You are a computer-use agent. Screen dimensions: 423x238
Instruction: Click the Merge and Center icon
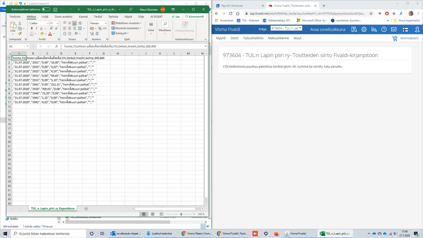[80, 28]
